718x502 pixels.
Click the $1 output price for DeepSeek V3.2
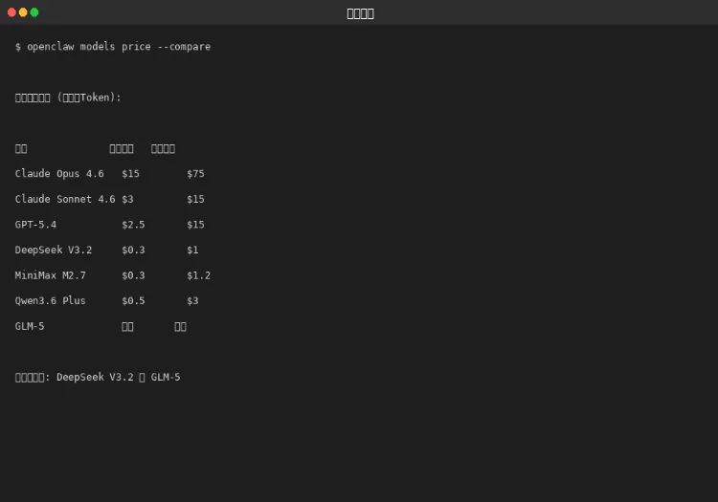tap(192, 251)
